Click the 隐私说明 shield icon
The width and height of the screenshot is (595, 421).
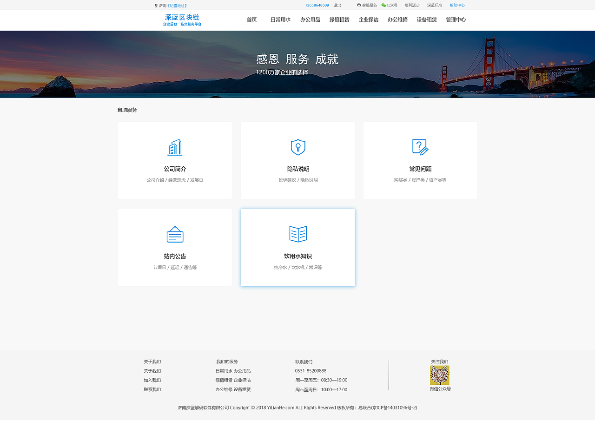tap(297, 146)
